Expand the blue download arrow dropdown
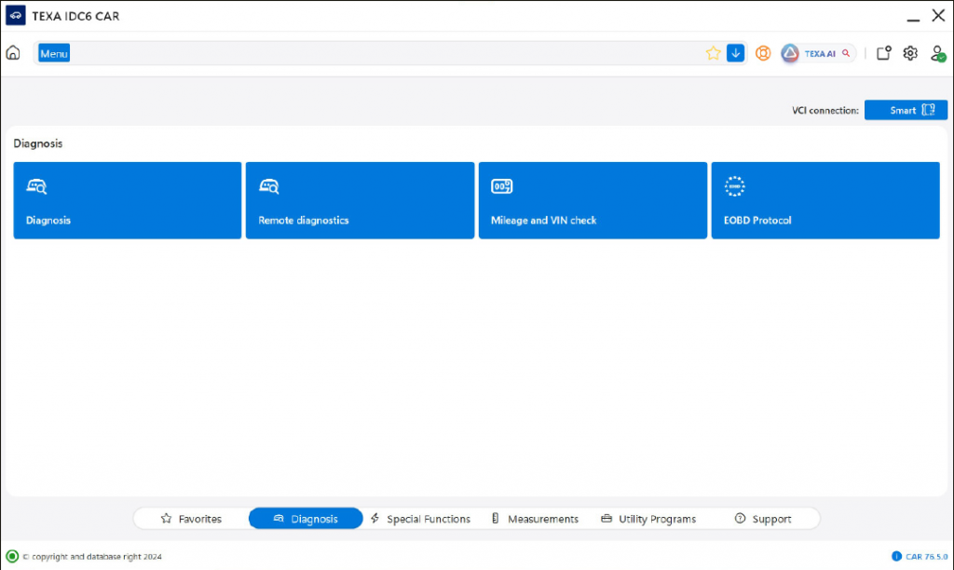The image size is (954, 570). click(x=735, y=53)
